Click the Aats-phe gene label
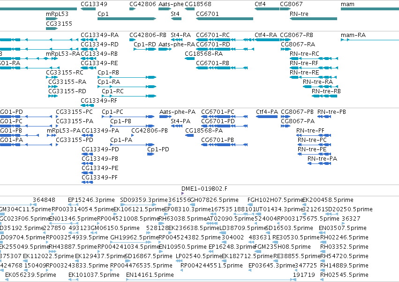The image size is (399, 282). tap(171, 4)
